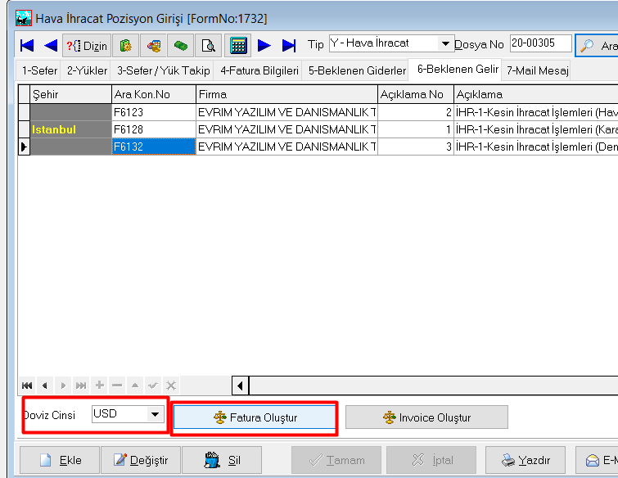Image resolution: width=618 pixels, height=478 pixels.
Task: Click Açıklama No cell with value 1
Action: pos(416,129)
